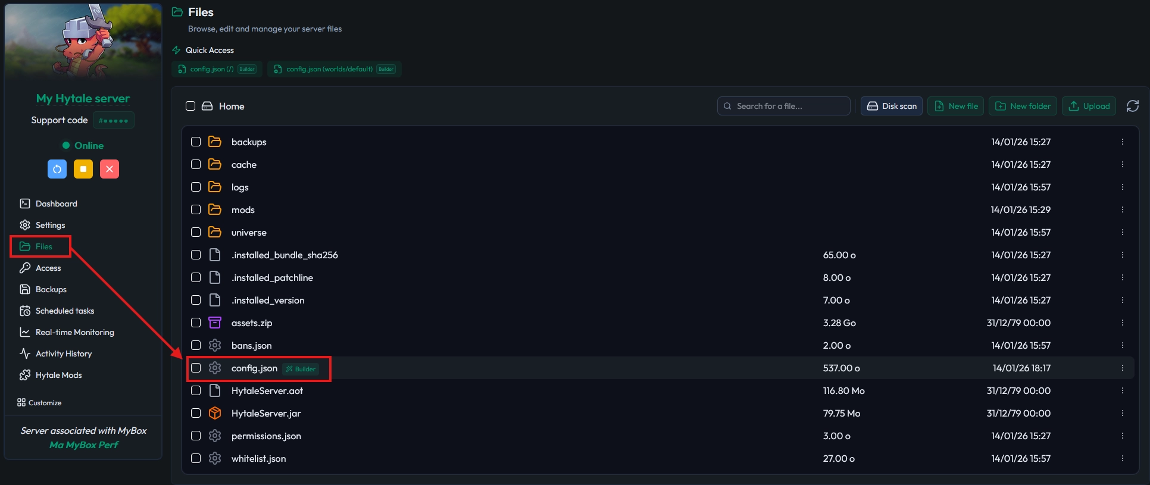
Task: Go to Scheduled tasks in the sidebar
Action: click(64, 311)
